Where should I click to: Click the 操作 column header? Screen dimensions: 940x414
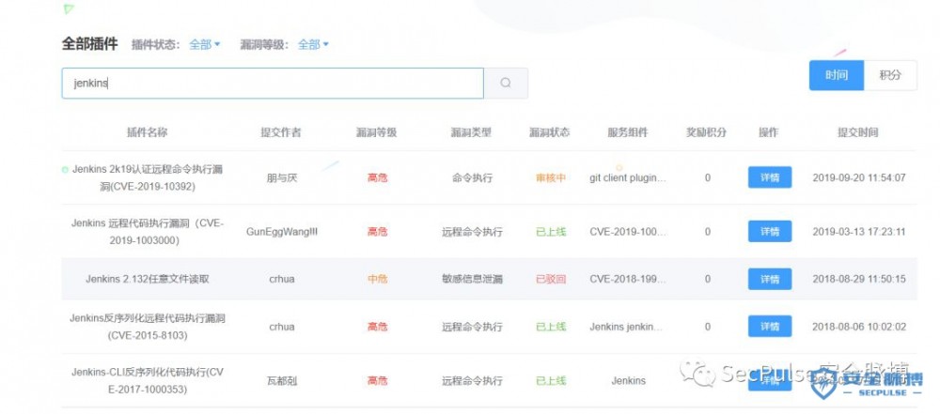(769, 132)
